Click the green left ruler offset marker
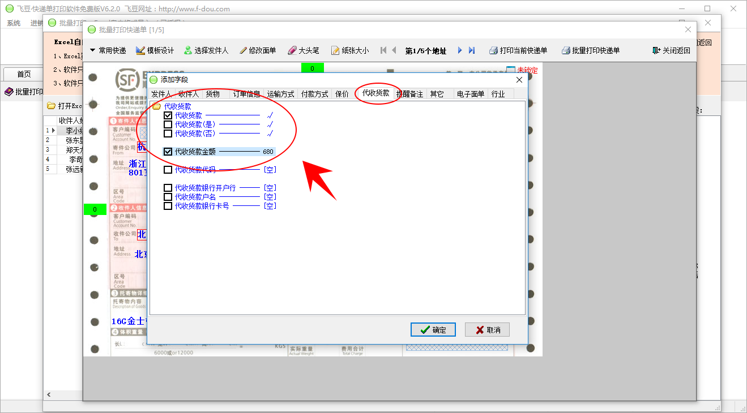Viewport: 747px width, 413px height. point(95,209)
